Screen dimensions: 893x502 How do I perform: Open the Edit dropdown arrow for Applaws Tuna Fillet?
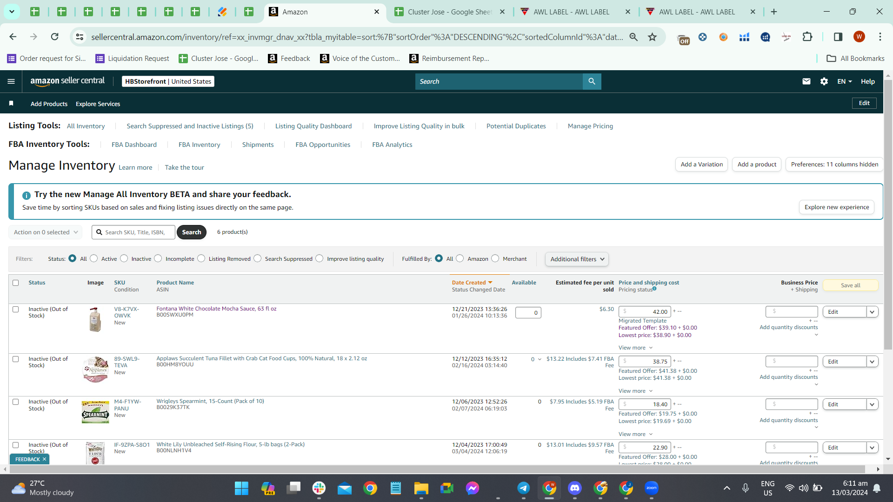[872, 362]
